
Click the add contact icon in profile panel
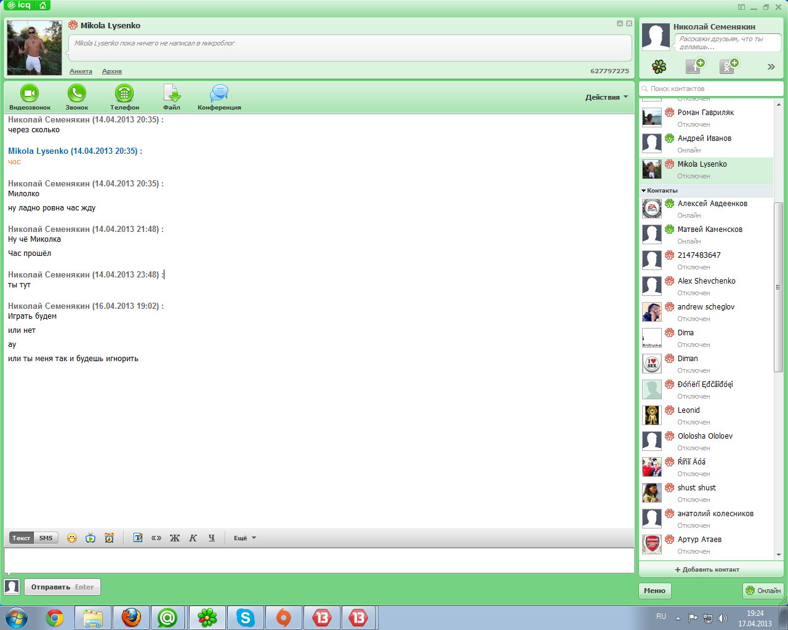pyautogui.click(x=695, y=66)
